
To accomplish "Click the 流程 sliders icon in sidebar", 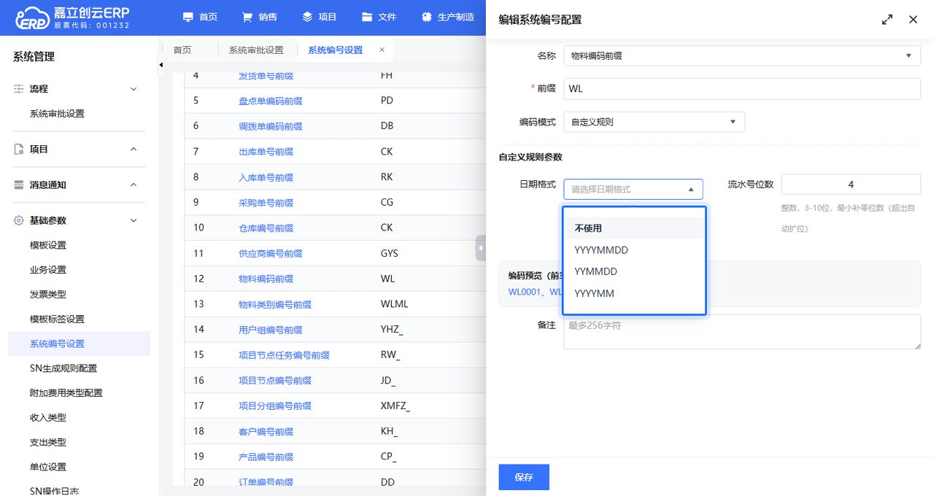I will [x=19, y=89].
